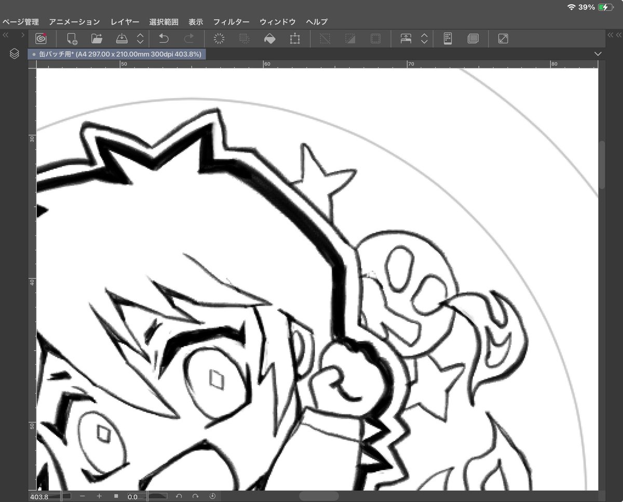Deselect using dashed square icon

tap(325, 38)
